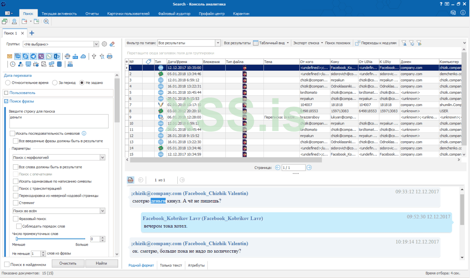The height and width of the screenshot is (278, 470).
Task: Toggle the Viber channel filter icon
Action: pos(41,56)
